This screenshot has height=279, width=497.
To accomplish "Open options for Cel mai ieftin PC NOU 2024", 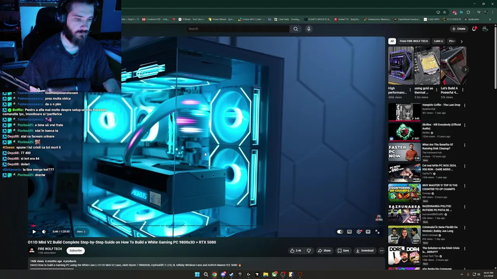I will tap(464, 166).
